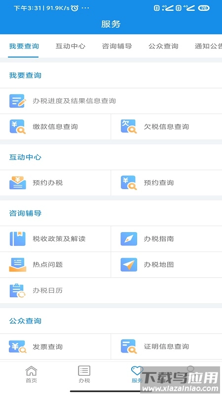Tap the 预约办税 envelope icon
The width and height of the screenshot is (222, 395).
point(18,183)
